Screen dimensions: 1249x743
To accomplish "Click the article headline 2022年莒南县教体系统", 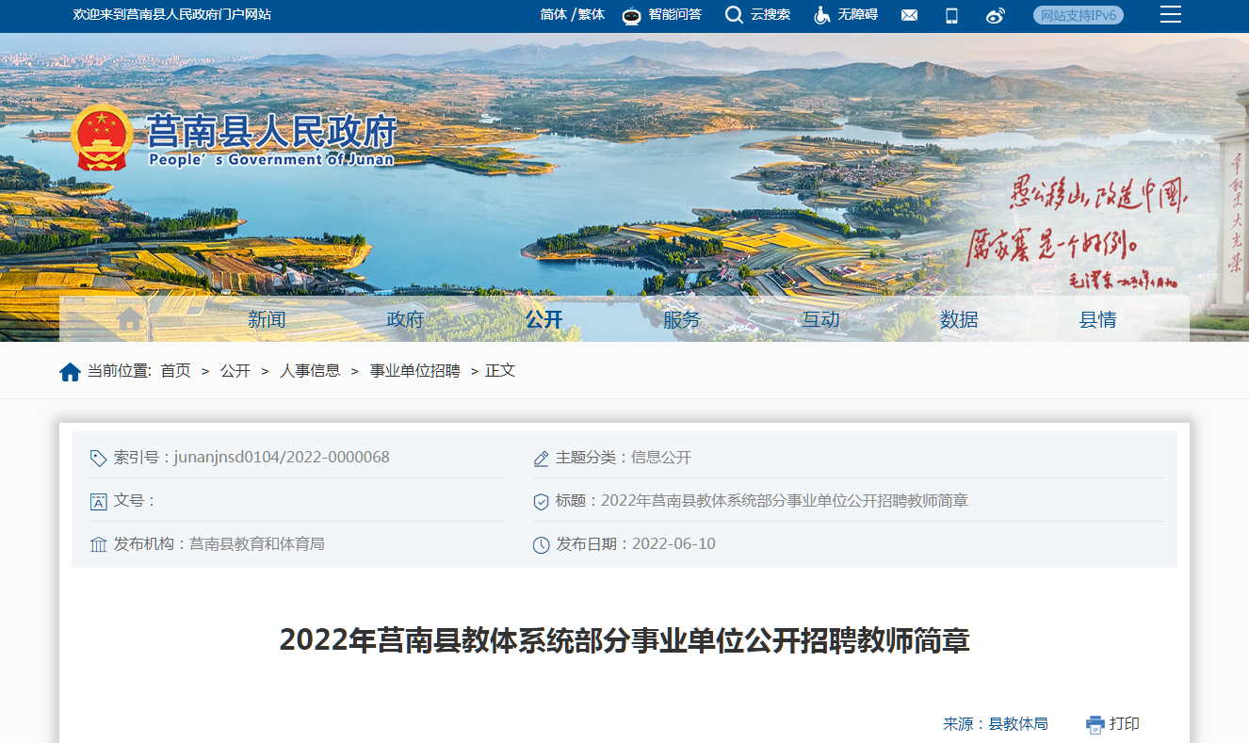I will click(x=624, y=640).
